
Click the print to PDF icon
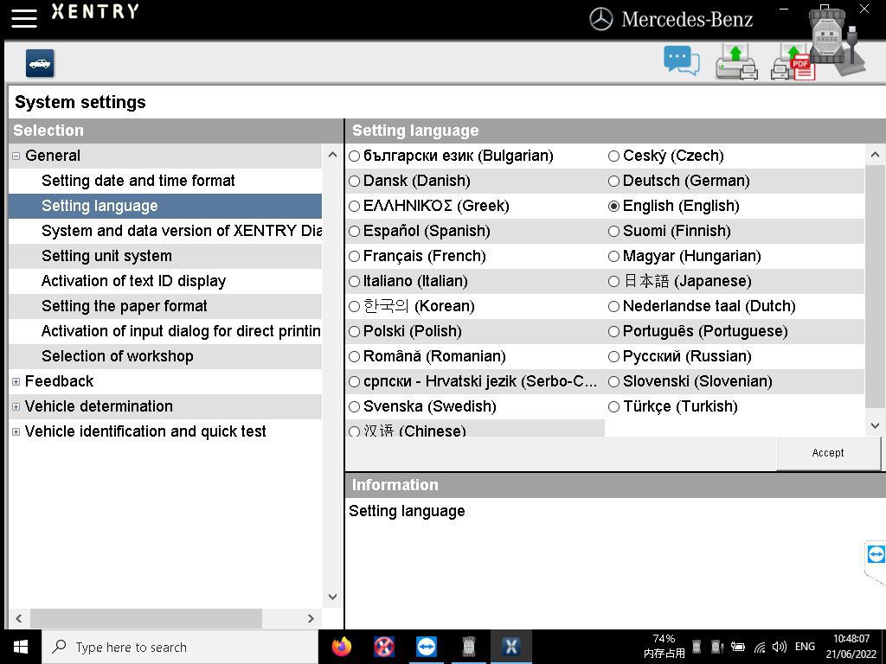(x=793, y=63)
